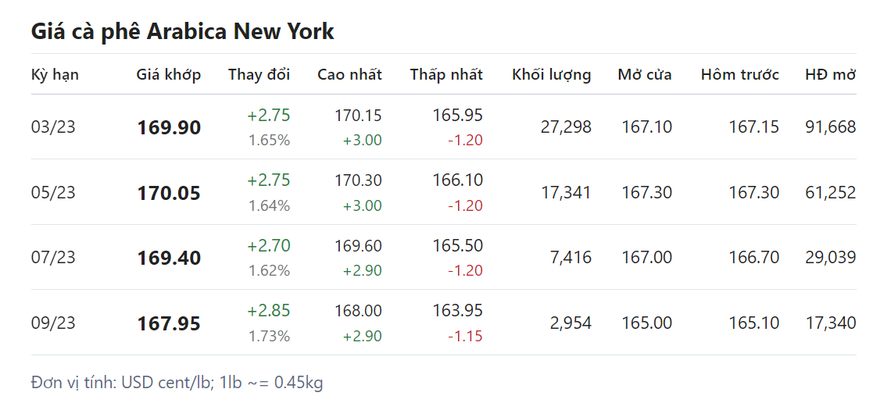Click the Giá cà phê Arabica New York title
Screen dimensions: 891x396
pyautogui.click(x=182, y=31)
